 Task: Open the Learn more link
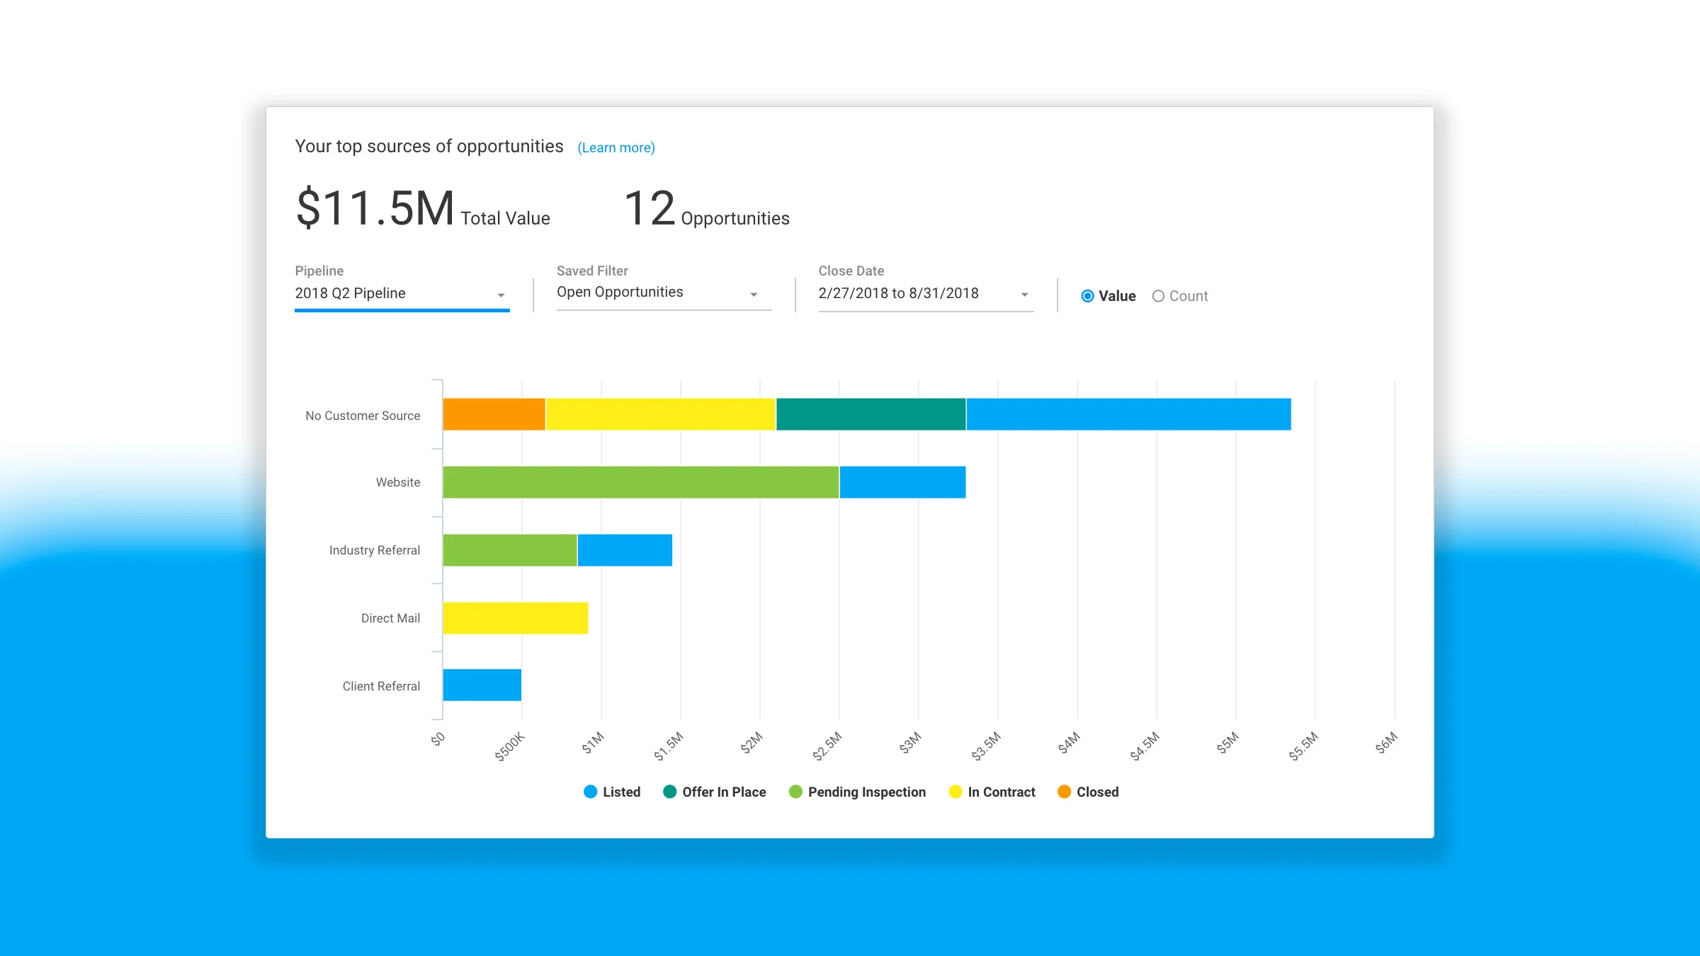pyautogui.click(x=616, y=147)
